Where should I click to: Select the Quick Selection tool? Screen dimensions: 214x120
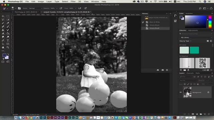8,20
